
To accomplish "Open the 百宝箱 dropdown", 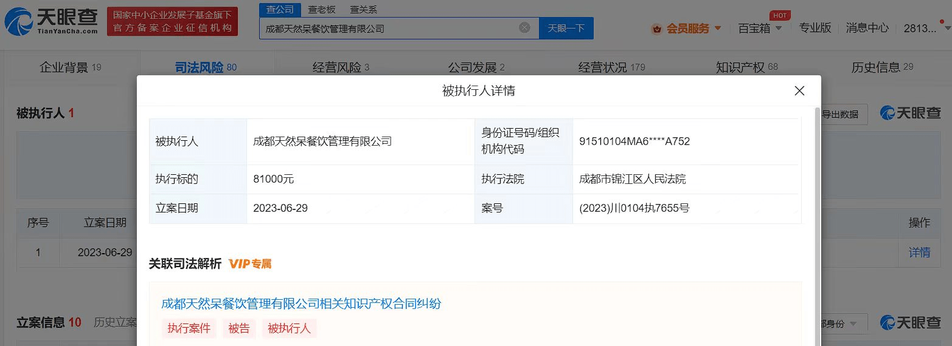I will (760, 28).
